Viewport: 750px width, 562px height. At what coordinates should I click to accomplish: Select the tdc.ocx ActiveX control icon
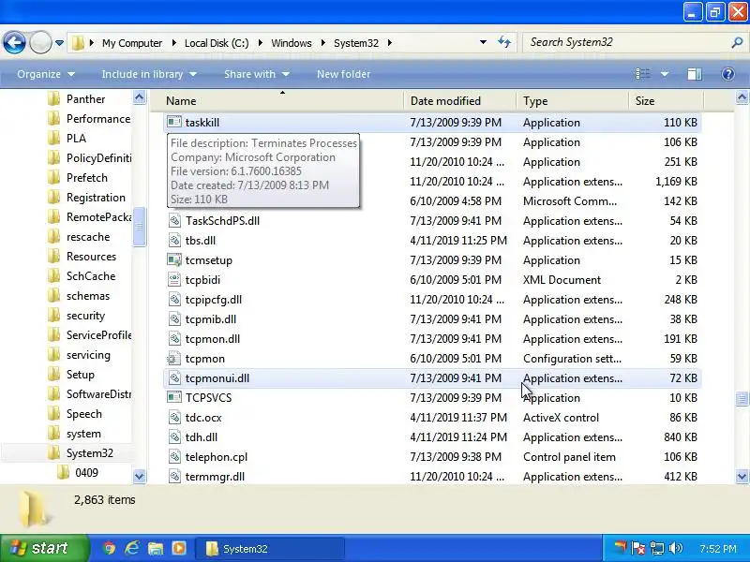coord(174,418)
